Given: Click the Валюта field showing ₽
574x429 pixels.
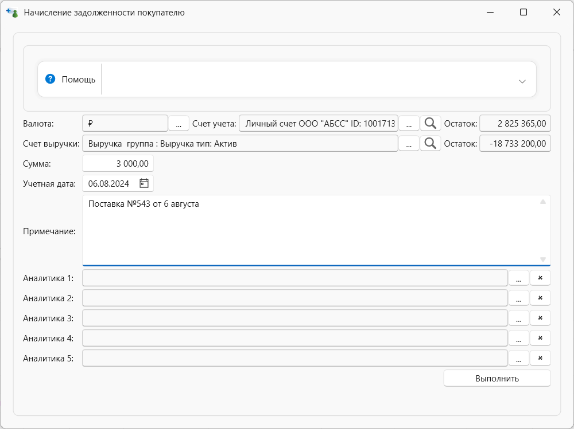Looking at the screenshot, I should click(x=125, y=124).
